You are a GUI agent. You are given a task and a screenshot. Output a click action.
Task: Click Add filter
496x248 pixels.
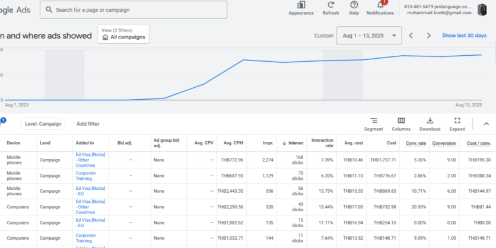pos(88,123)
